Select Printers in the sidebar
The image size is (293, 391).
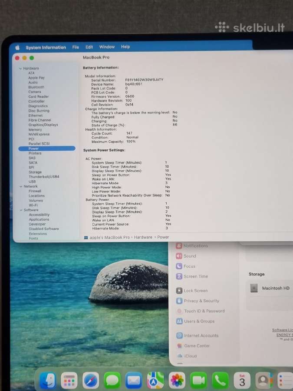click(35, 153)
